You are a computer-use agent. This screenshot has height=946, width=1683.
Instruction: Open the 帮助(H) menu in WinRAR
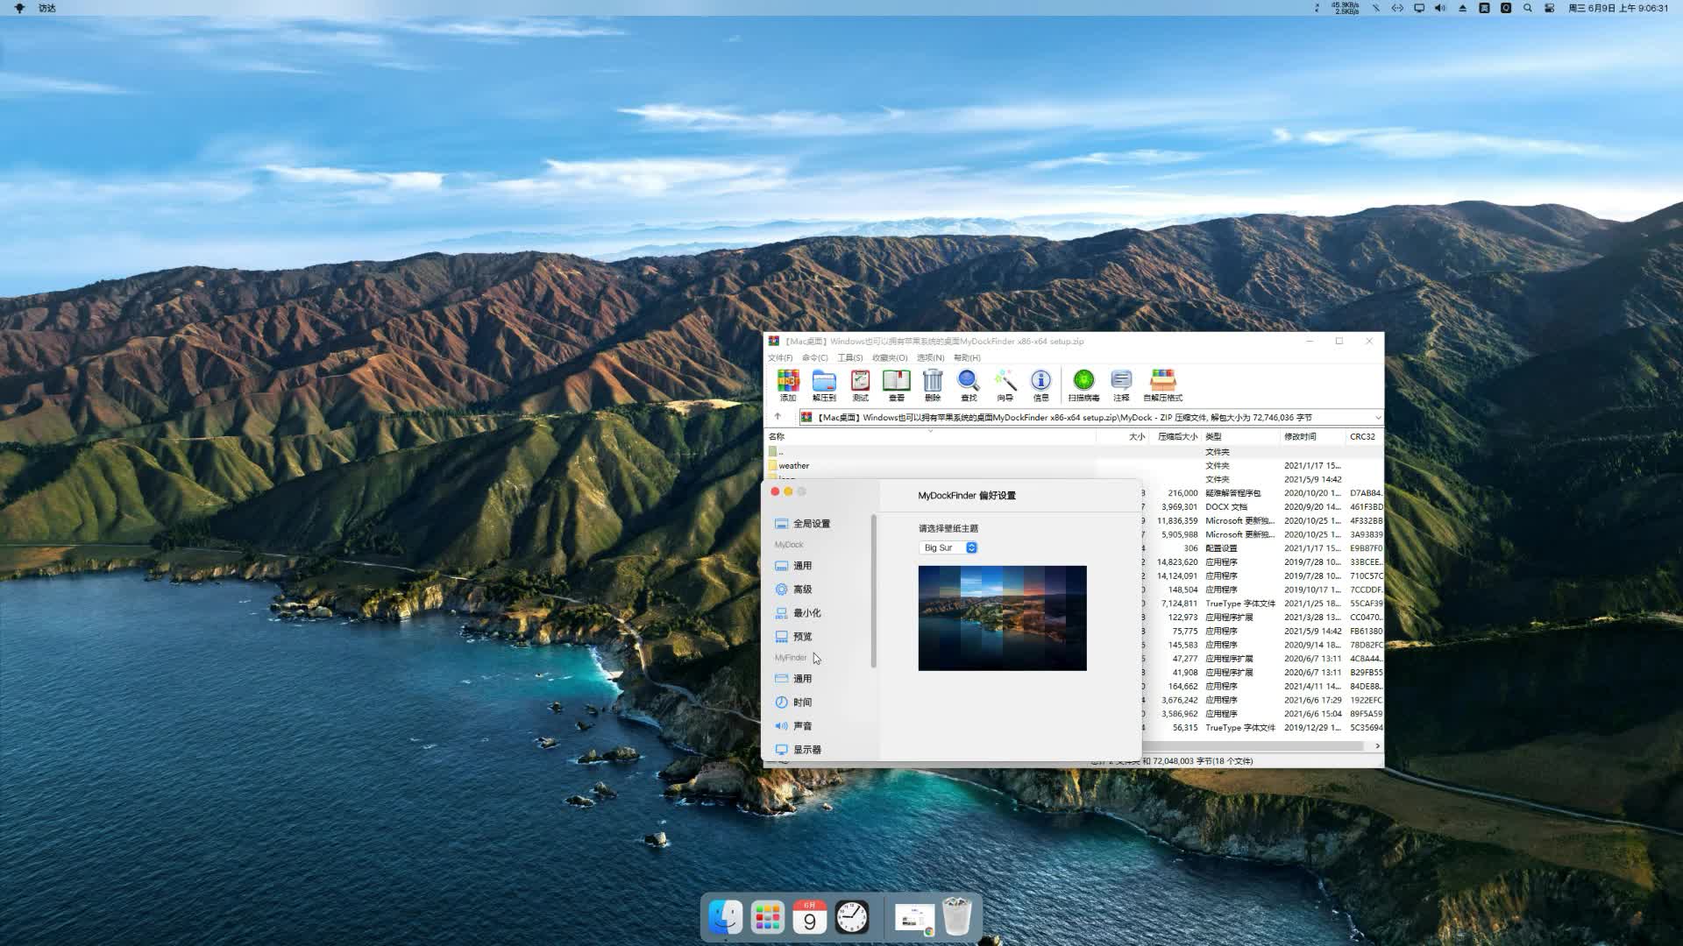pyautogui.click(x=967, y=357)
